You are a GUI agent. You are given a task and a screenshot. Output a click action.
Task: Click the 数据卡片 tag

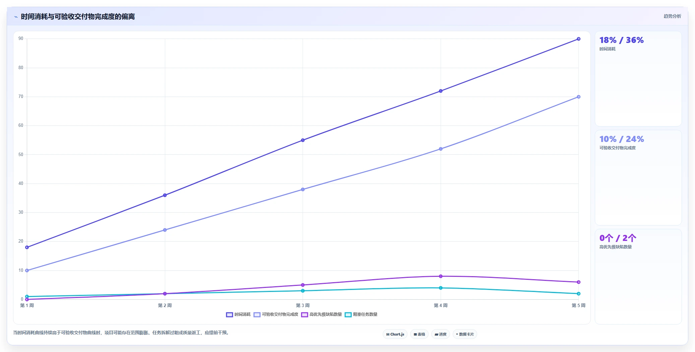click(465, 334)
